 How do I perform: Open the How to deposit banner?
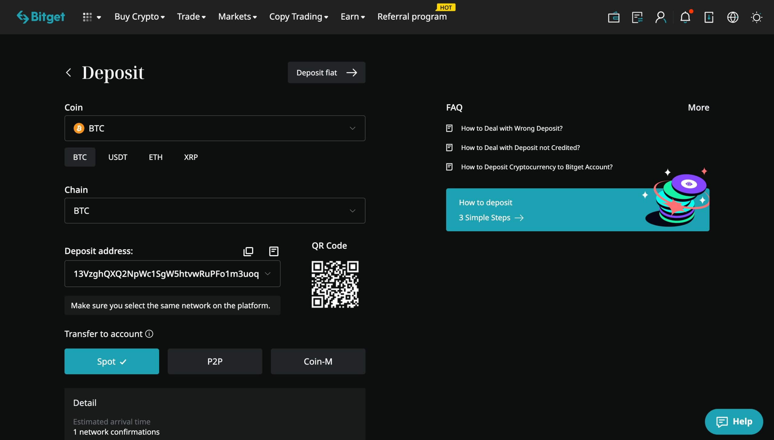click(x=577, y=210)
